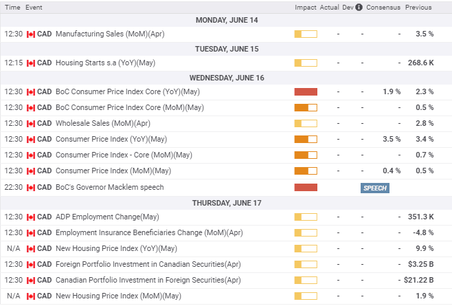Open BoC's Governor Macklem speech event
Image resolution: width=452 pixels, height=306 pixels.
[110, 187]
